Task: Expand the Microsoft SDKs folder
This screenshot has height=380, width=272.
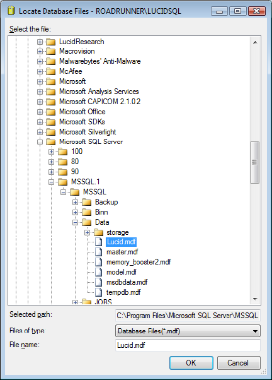Action: click(40, 122)
